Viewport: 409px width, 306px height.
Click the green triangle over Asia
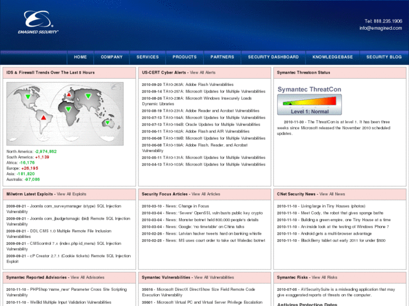[88, 96]
